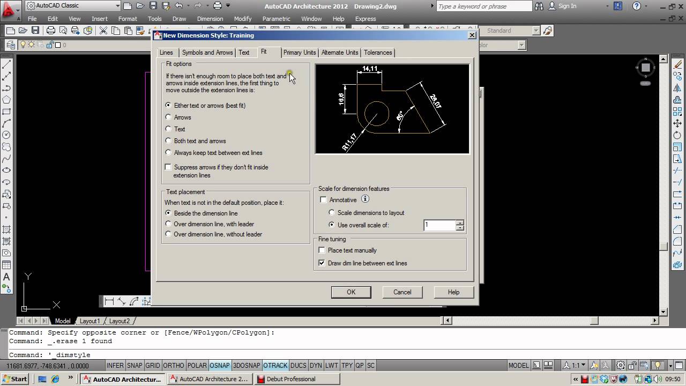Enable 'Suppress arrows if they don't fit'
Image resolution: width=686 pixels, height=386 pixels.
168,167
